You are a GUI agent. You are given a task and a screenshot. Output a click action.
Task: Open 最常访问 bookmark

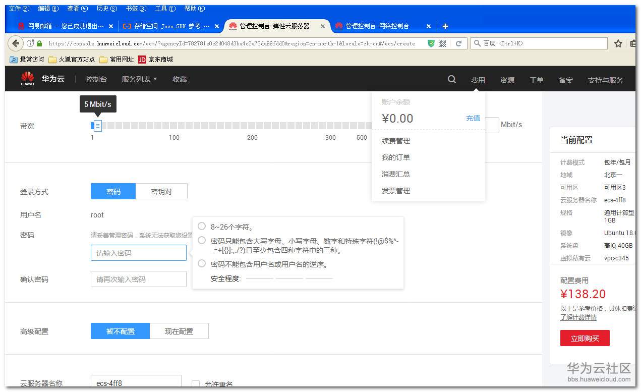point(27,60)
